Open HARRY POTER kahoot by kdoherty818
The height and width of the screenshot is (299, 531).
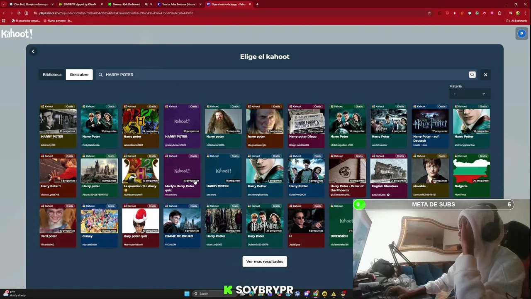click(x=58, y=126)
